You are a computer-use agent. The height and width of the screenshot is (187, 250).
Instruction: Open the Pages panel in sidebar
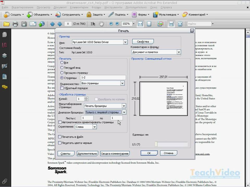point(5,35)
